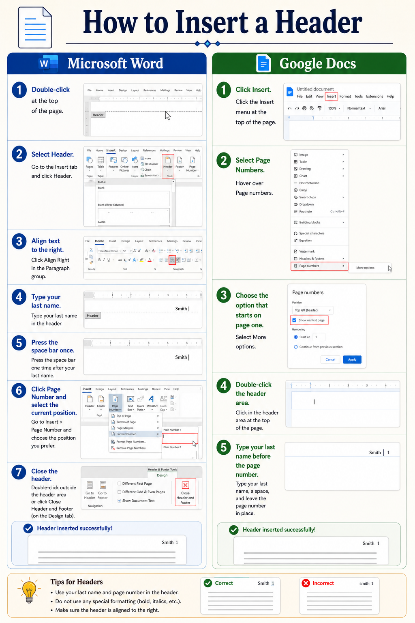
Task: Select Continue from previous section radio
Action: tap(295, 347)
